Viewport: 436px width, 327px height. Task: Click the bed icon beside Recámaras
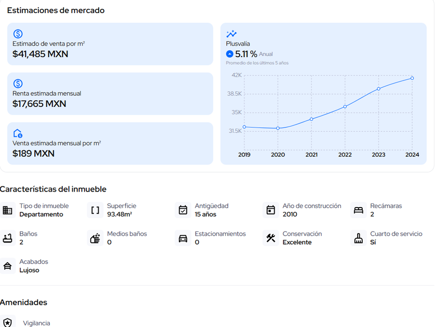click(358, 210)
